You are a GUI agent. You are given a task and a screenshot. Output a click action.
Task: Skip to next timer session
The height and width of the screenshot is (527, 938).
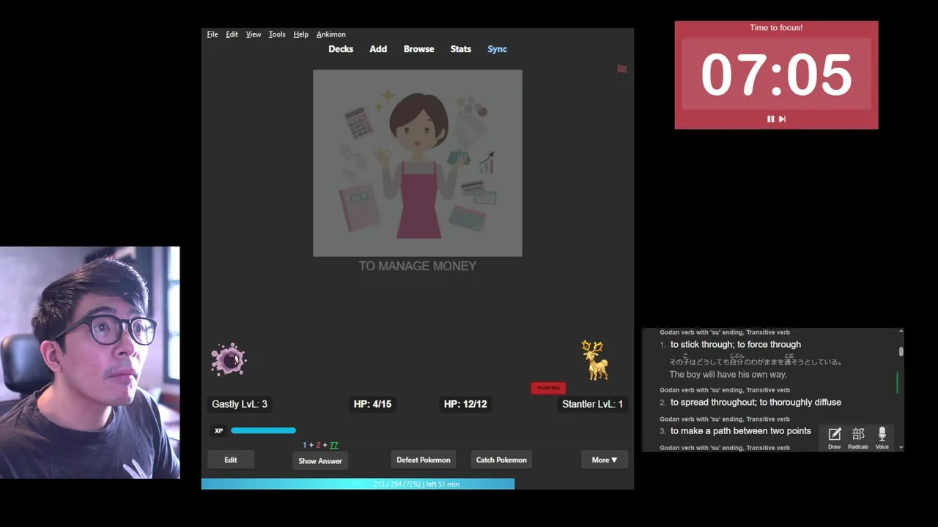[x=782, y=119]
